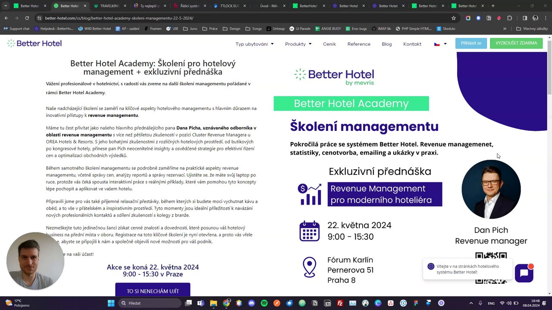552x310 pixels.
Task: View site information icon in address bar
Action: pyautogui.click(x=39, y=18)
